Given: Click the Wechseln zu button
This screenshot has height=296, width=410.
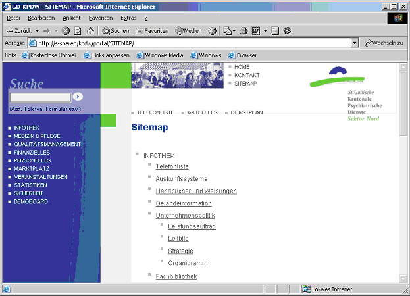Looking at the screenshot, I should tap(384, 43).
